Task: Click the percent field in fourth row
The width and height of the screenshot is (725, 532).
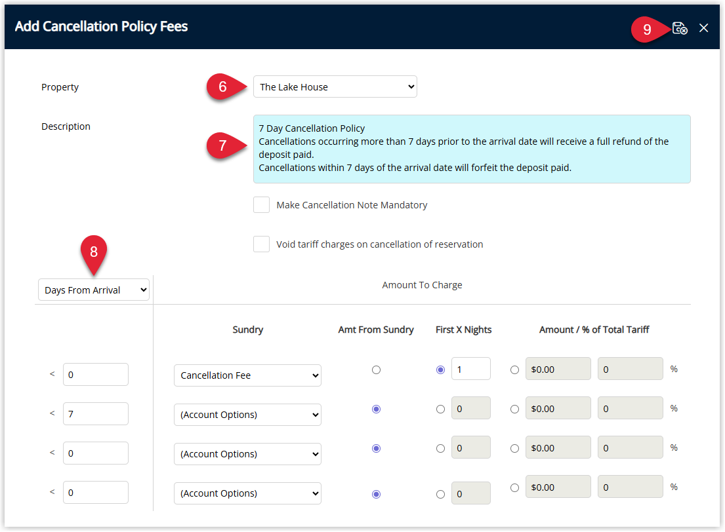Action: click(x=631, y=486)
